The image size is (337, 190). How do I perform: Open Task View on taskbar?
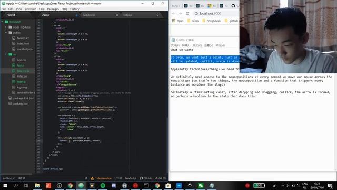coord(26,185)
